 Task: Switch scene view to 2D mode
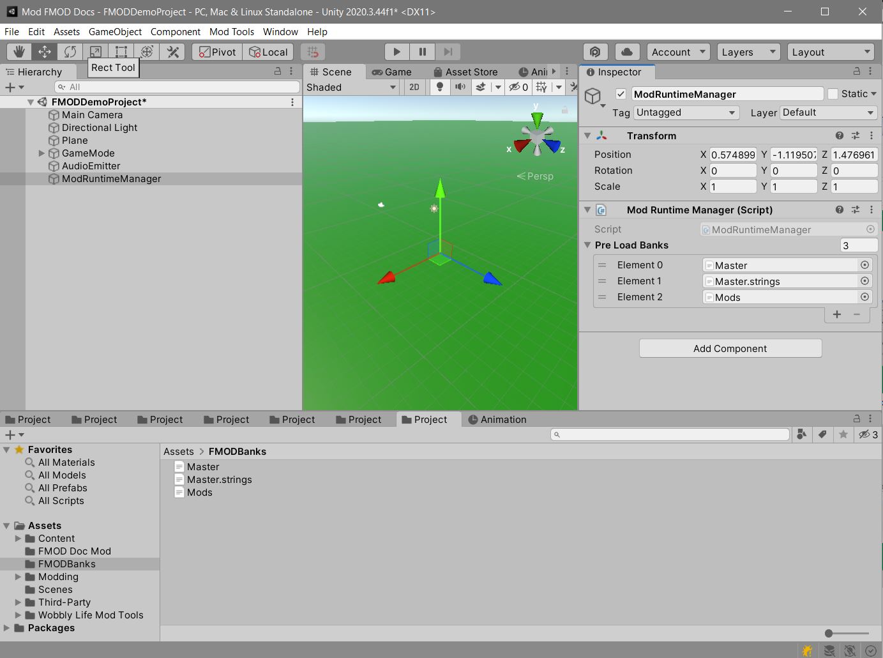(x=414, y=87)
